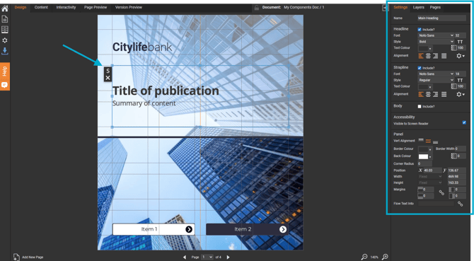Open Strapline Style dropdown

tap(436, 80)
